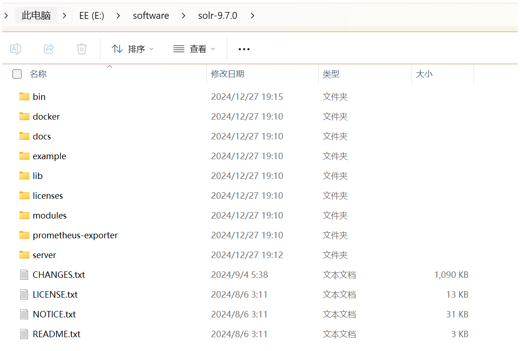
Task: Sort by 大小 column header
Action: 424,74
